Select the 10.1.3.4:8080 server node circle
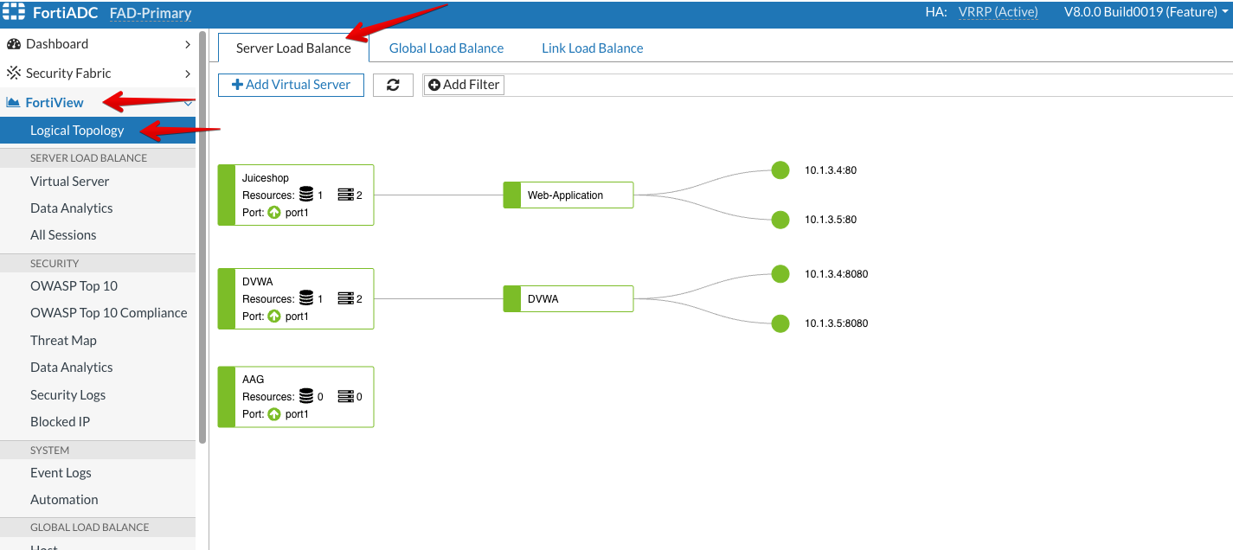The width and height of the screenshot is (1233, 550). tap(780, 274)
